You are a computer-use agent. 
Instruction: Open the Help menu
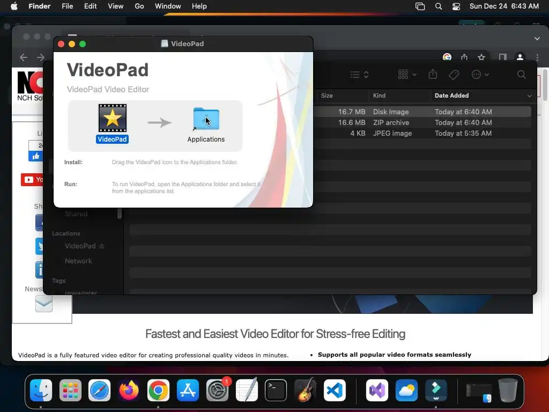[x=199, y=6]
